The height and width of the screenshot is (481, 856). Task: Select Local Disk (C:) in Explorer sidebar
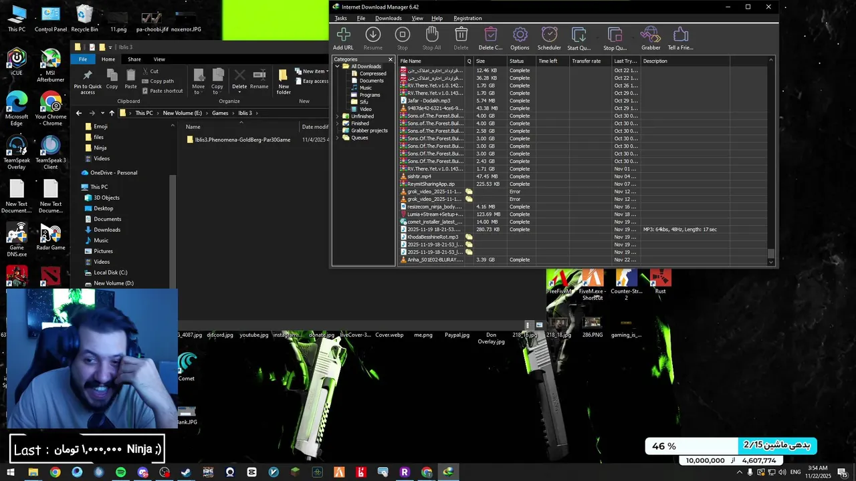click(x=110, y=273)
